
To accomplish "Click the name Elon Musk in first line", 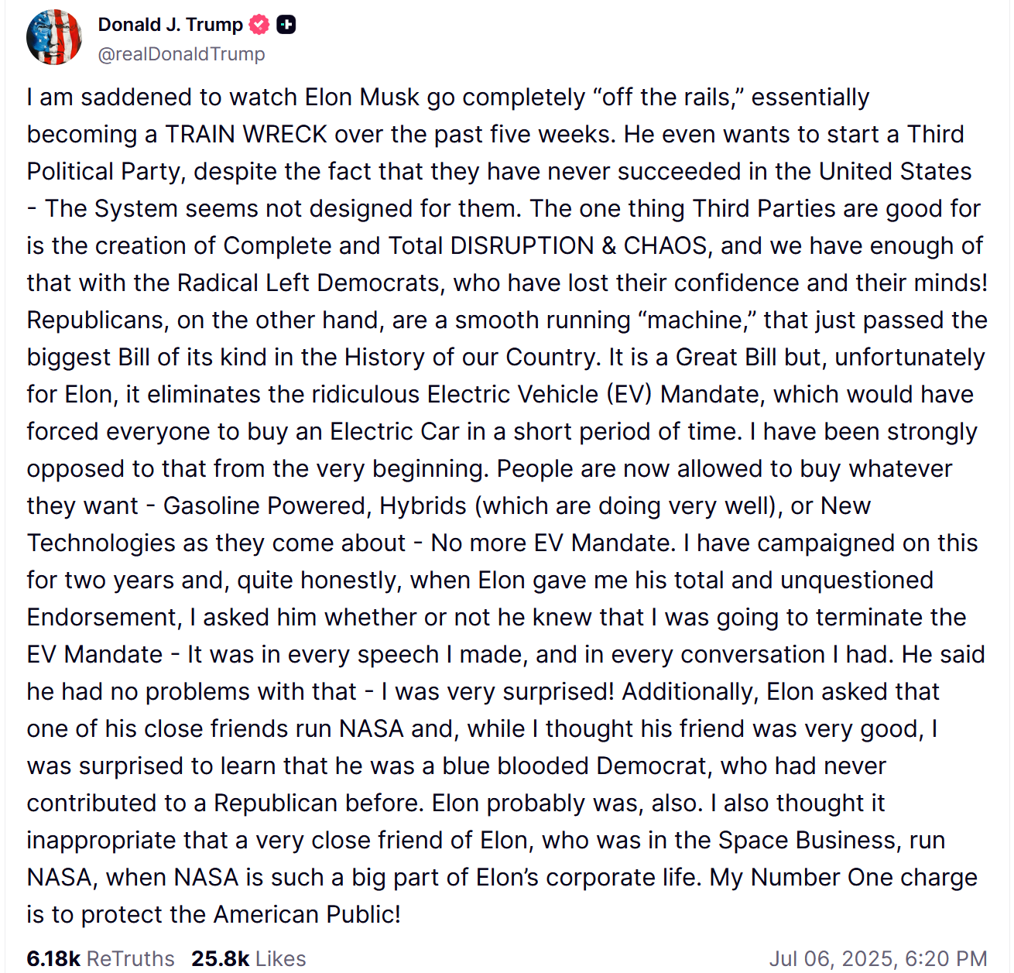I will [362, 97].
